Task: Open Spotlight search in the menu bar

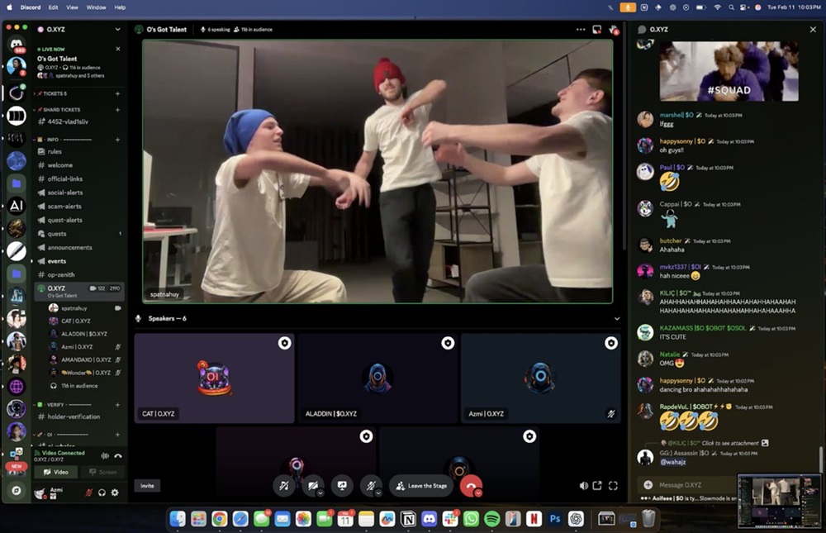Action: click(731, 7)
